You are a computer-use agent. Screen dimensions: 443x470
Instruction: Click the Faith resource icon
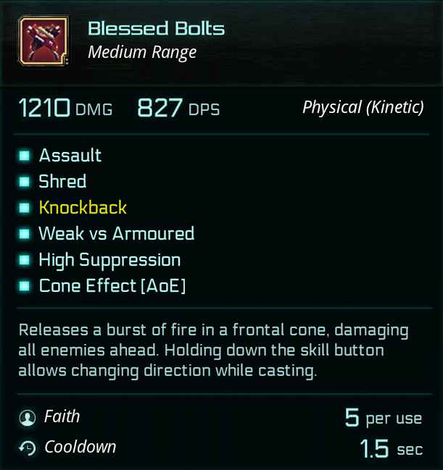(28, 418)
